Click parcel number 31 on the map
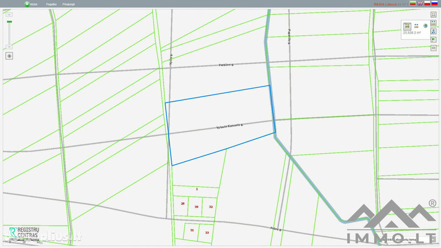 (192, 230)
